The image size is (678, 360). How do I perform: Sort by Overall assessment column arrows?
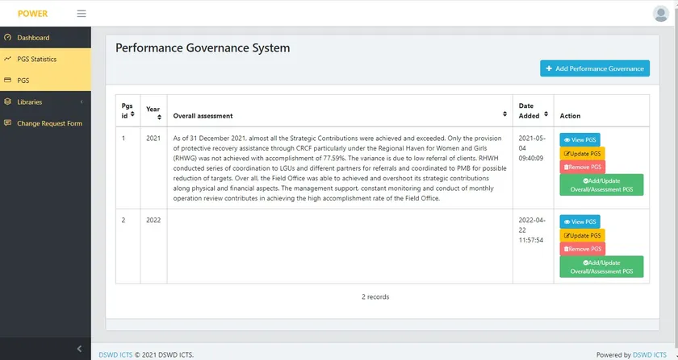504,114
